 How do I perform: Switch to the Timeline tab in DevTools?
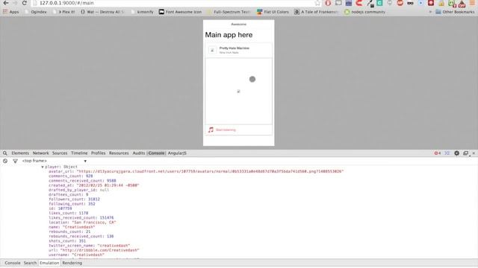point(79,153)
